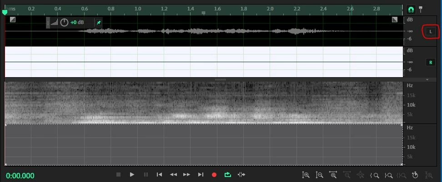Toggle the right channel R button
Image resolution: width=442 pixels, height=182 pixels.
coord(431,63)
